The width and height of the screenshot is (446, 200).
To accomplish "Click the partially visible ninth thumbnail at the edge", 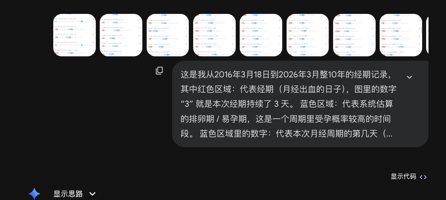I will pyautogui.click(x=427, y=35).
